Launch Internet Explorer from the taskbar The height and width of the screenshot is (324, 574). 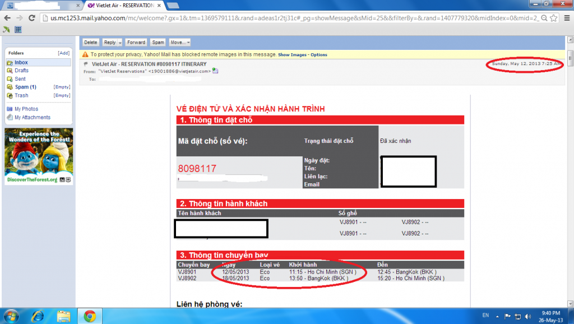[x=38, y=316]
